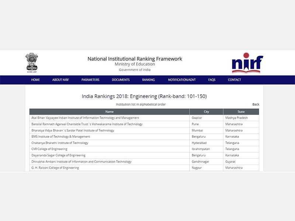Click Telangana in the CVR College row
The height and width of the screenshot is (221, 295).
[x=232, y=149]
